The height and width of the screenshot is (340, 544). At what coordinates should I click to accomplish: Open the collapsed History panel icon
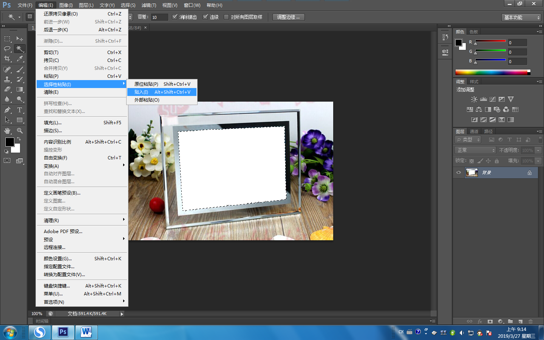pyautogui.click(x=445, y=37)
